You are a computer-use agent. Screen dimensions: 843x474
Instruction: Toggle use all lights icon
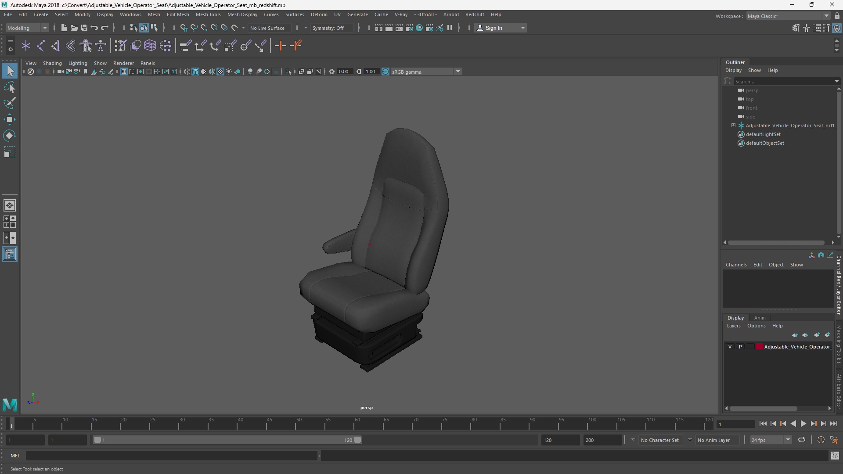pyautogui.click(x=229, y=72)
